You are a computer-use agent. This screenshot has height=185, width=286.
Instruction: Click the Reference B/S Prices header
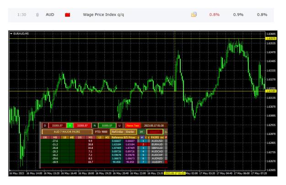pyautogui.click(x=124, y=137)
